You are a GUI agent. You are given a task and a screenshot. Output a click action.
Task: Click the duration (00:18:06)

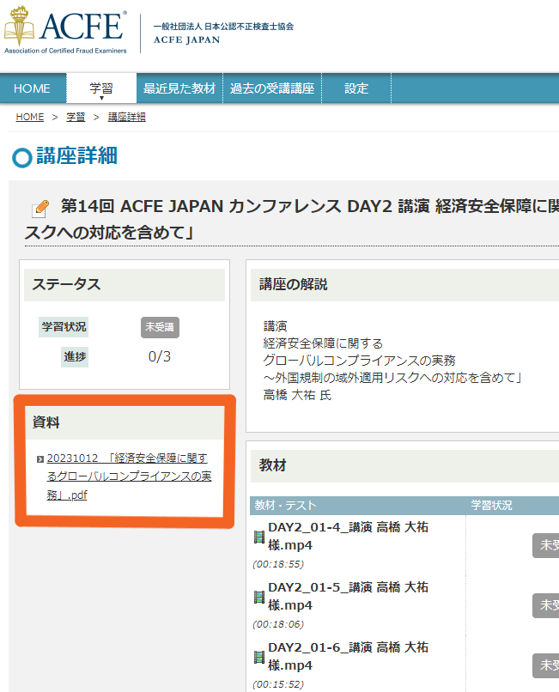tap(278, 624)
